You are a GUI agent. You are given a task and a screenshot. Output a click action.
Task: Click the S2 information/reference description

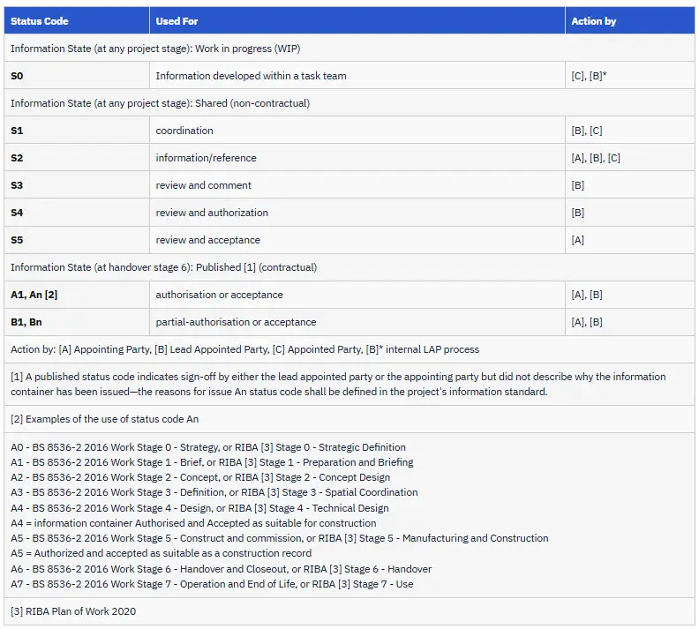(x=206, y=158)
